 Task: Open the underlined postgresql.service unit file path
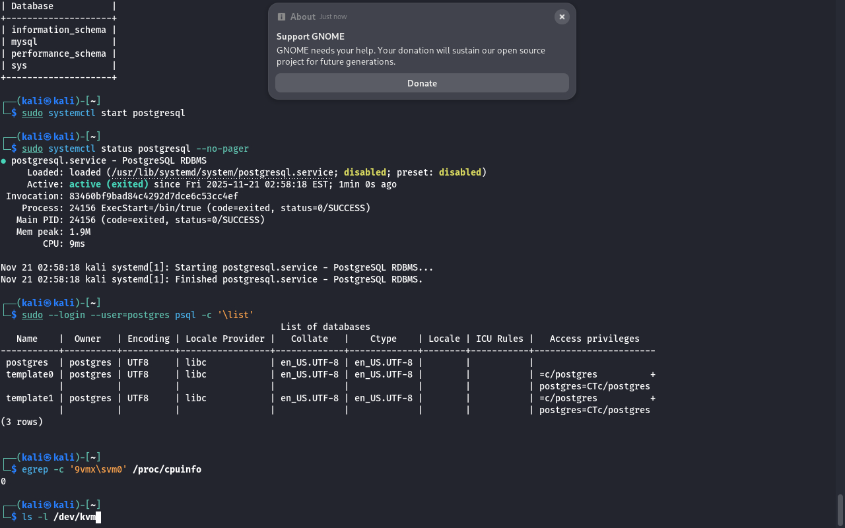click(x=222, y=172)
